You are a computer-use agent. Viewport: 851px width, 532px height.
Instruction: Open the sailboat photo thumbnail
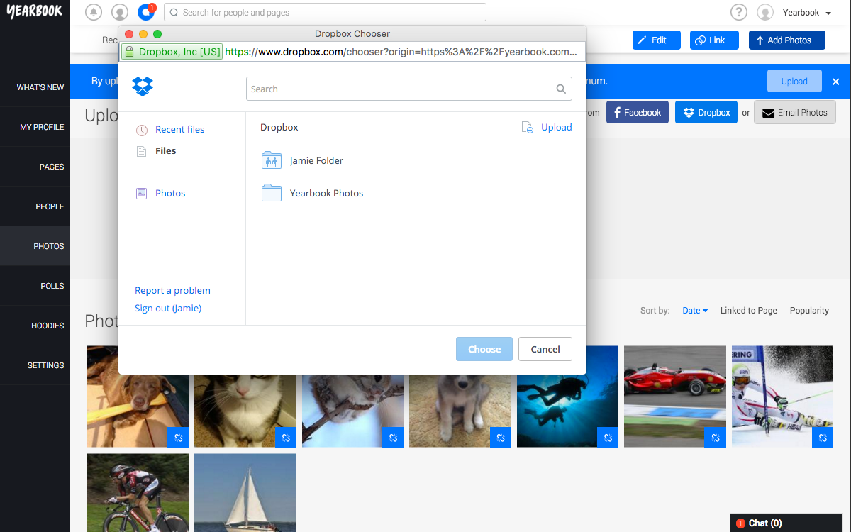point(245,493)
